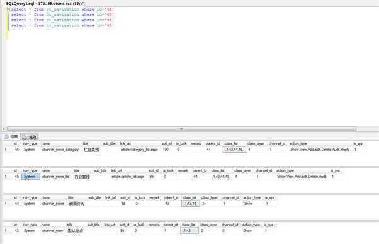Select class_list cell ,1,43, in last grid

click(189, 231)
